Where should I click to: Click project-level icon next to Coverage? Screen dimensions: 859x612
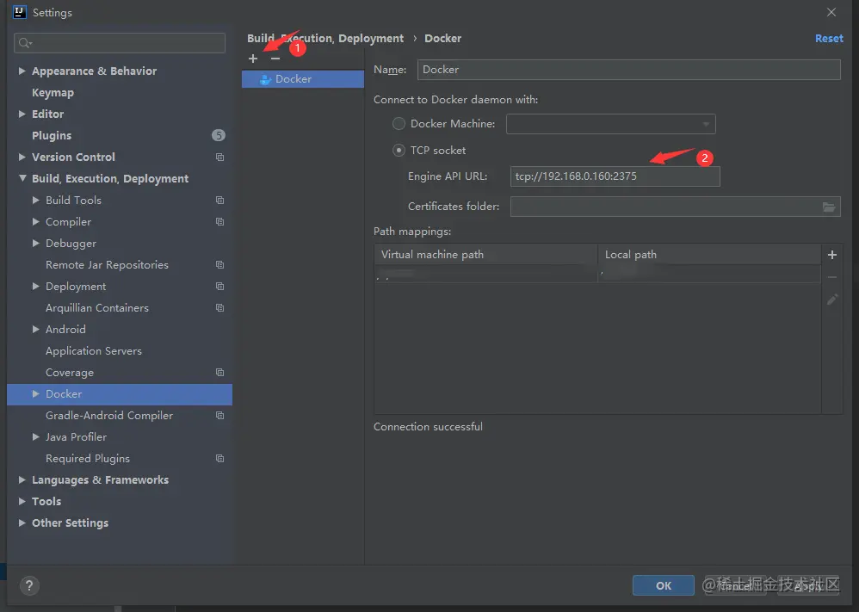[219, 373]
